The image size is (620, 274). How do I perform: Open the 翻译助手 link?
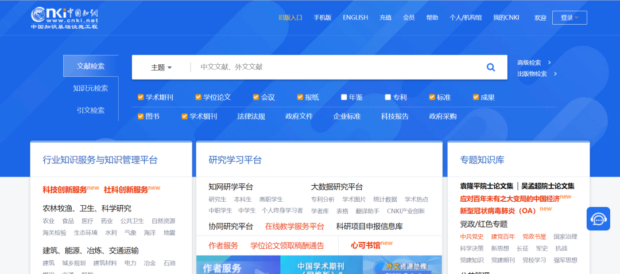point(367,211)
